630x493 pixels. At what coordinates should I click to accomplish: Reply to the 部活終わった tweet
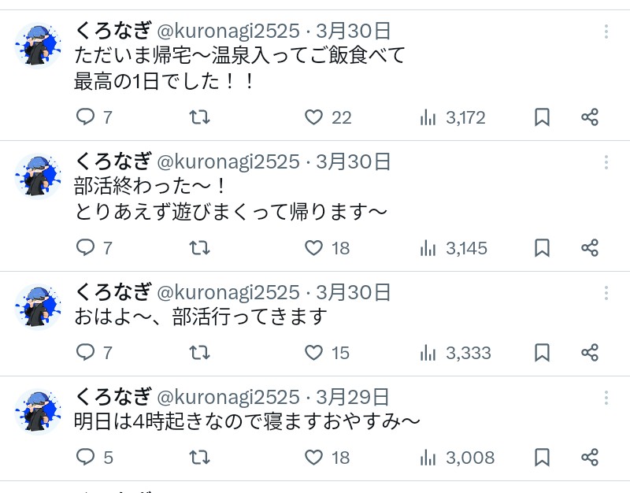85,248
